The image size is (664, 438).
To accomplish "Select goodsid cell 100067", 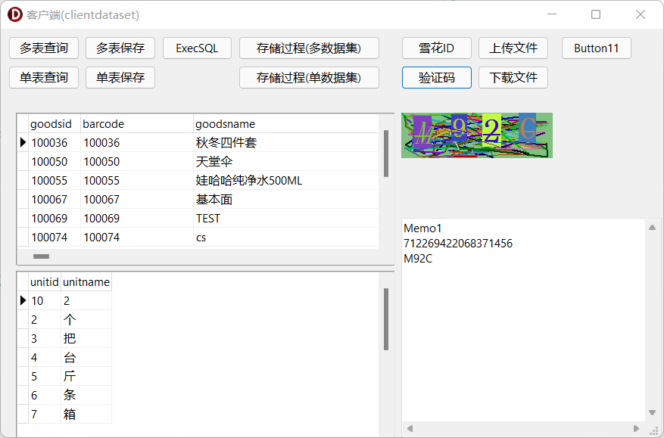I will (55, 199).
